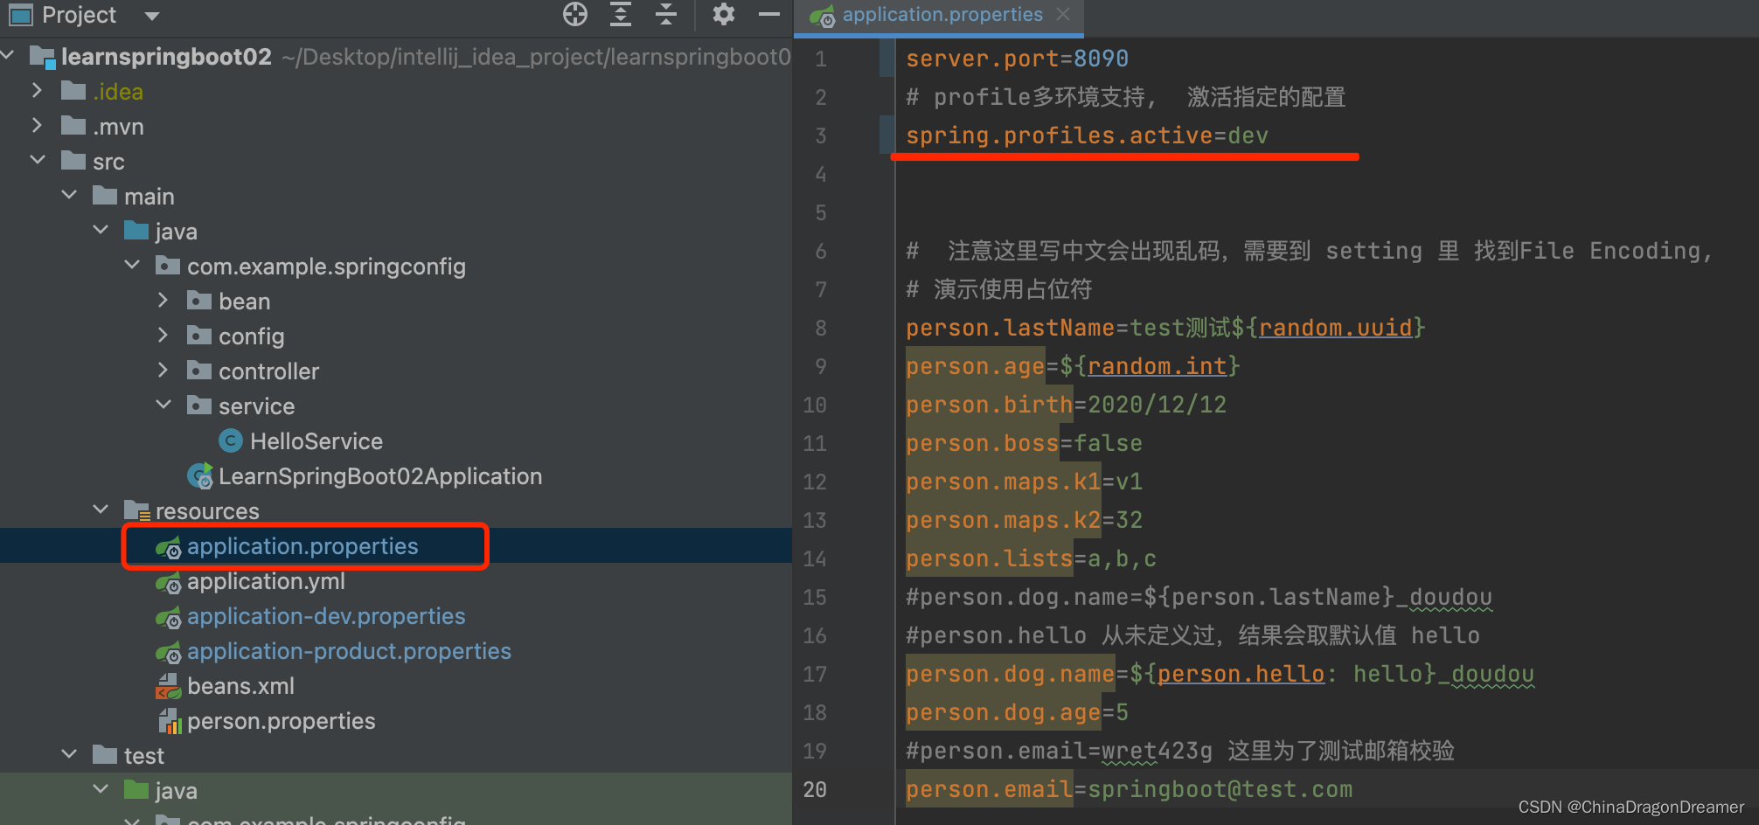Click person.lists=a,b,c line
1759x825 pixels.
(x=1031, y=558)
